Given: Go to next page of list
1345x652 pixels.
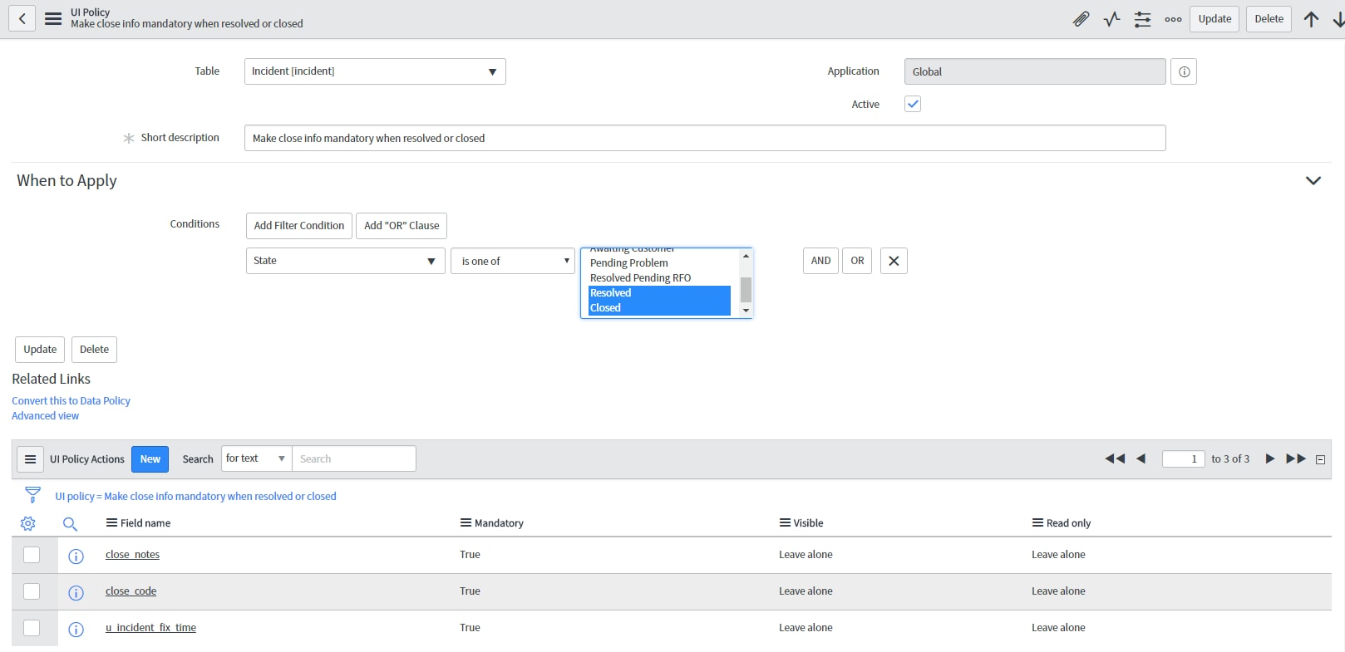Looking at the screenshot, I should tap(1269, 458).
